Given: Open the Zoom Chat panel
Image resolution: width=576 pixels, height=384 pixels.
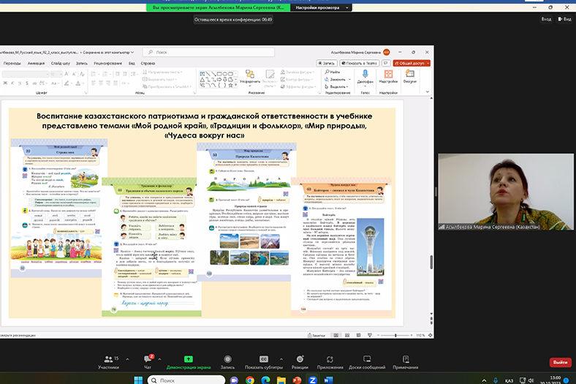Looking at the screenshot, I should (148, 360).
